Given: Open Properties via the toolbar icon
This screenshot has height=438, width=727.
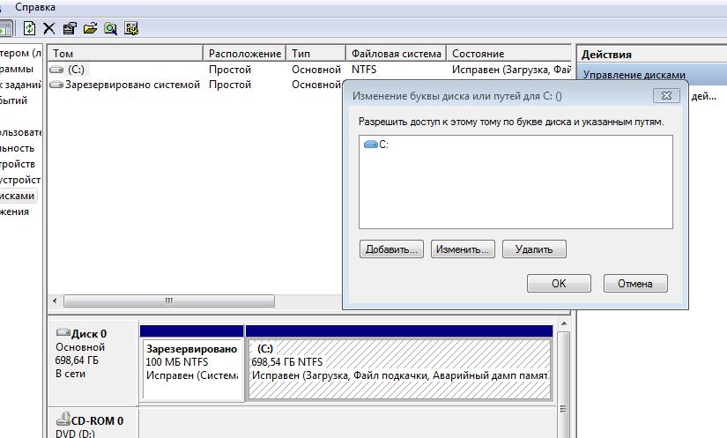Looking at the screenshot, I should pyautogui.click(x=70, y=28).
